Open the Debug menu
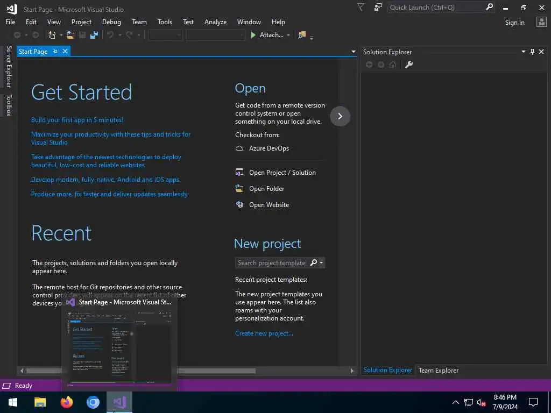 point(111,22)
